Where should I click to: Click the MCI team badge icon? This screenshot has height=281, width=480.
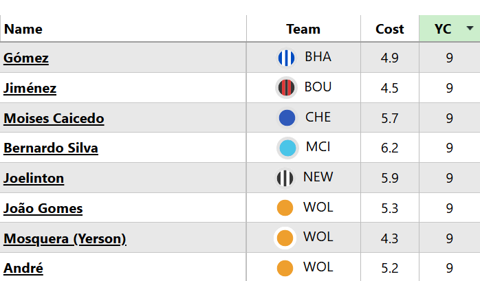point(287,148)
